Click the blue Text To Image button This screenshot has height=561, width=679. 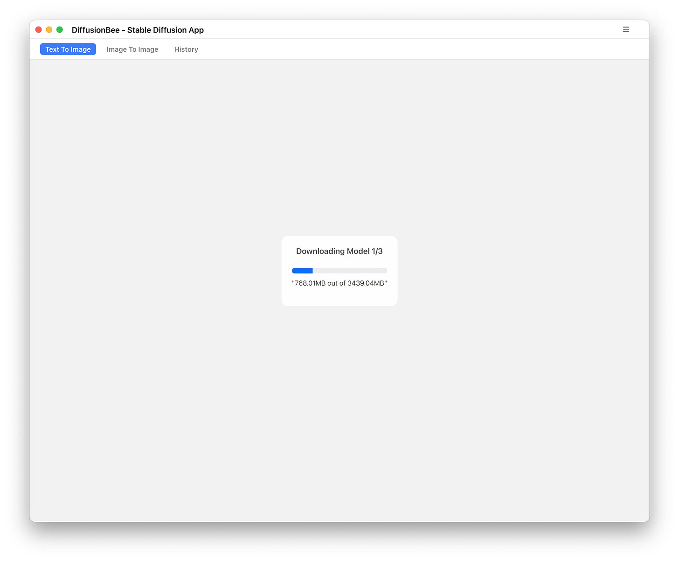68,49
